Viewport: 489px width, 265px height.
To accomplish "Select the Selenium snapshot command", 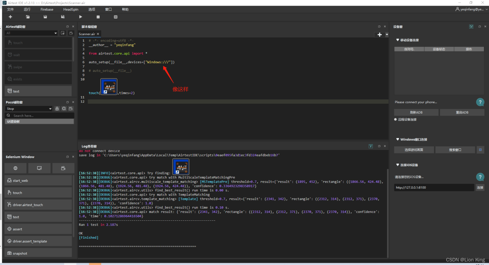I will [38, 253].
